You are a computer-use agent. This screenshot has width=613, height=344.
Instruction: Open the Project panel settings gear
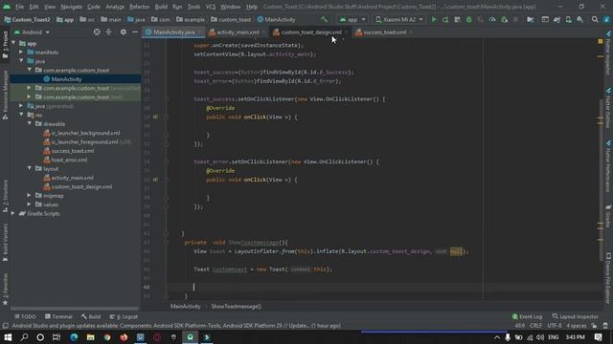point(124,32)
